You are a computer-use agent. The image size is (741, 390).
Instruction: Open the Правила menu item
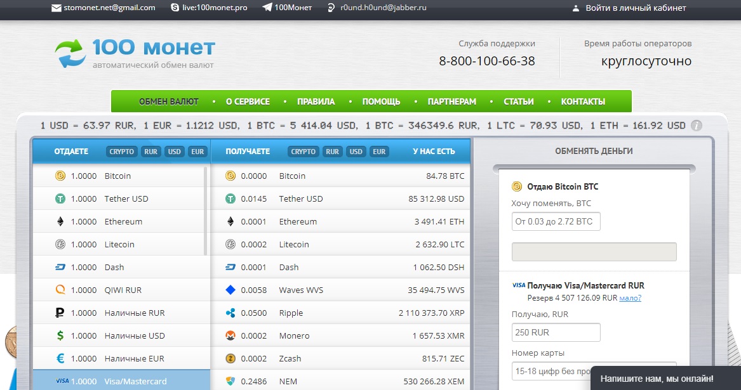tap(316, 101)
